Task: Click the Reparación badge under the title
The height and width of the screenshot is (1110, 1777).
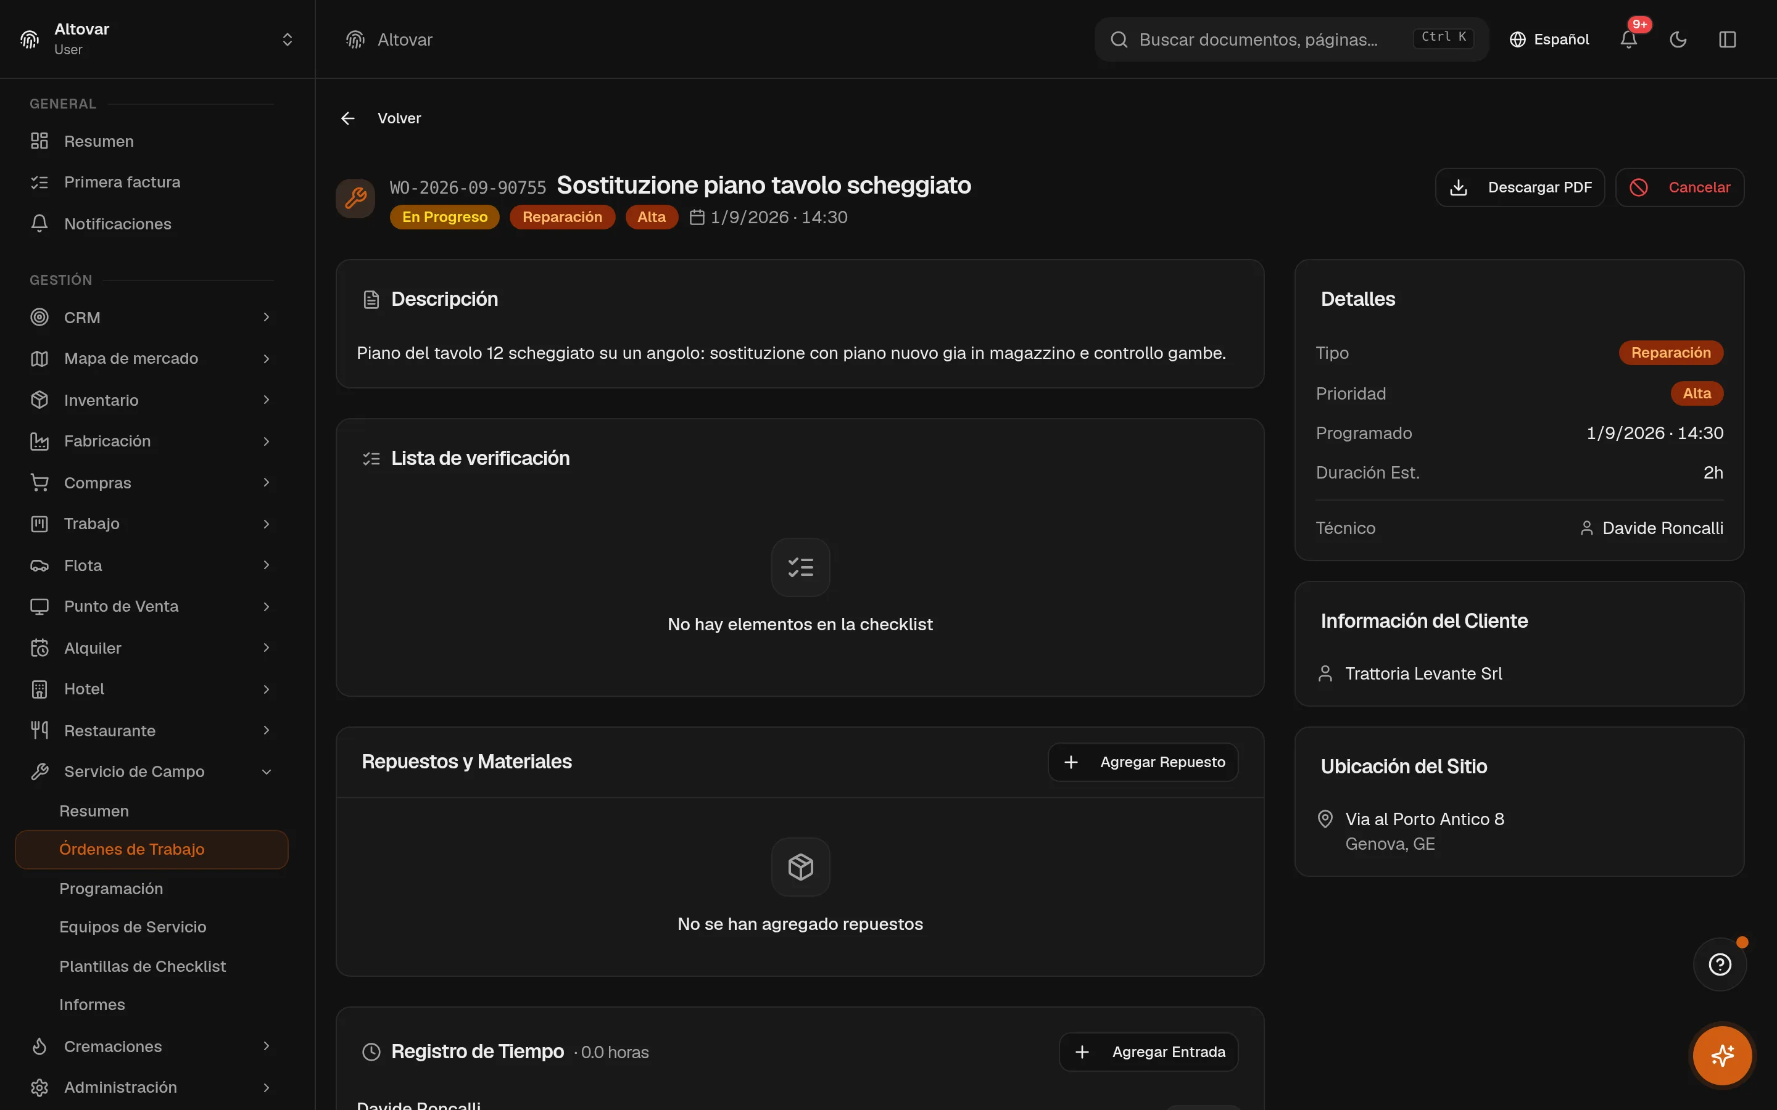Action: [561, 217]
